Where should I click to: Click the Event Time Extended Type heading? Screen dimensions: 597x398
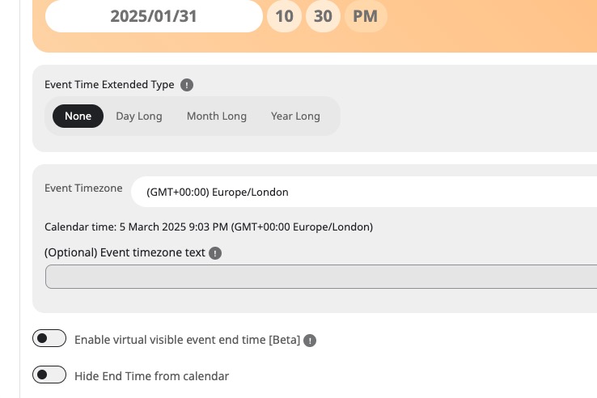click(109, 85)
